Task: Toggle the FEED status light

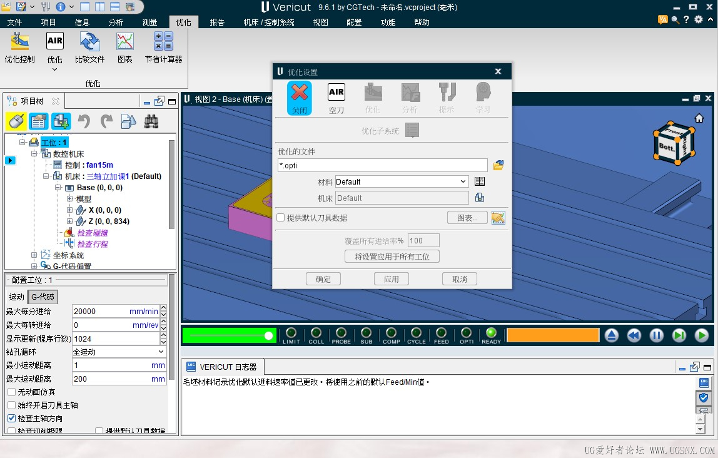Action: point(441,332)
